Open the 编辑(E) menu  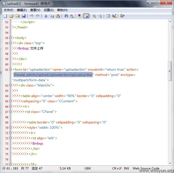tap(22, 10)
